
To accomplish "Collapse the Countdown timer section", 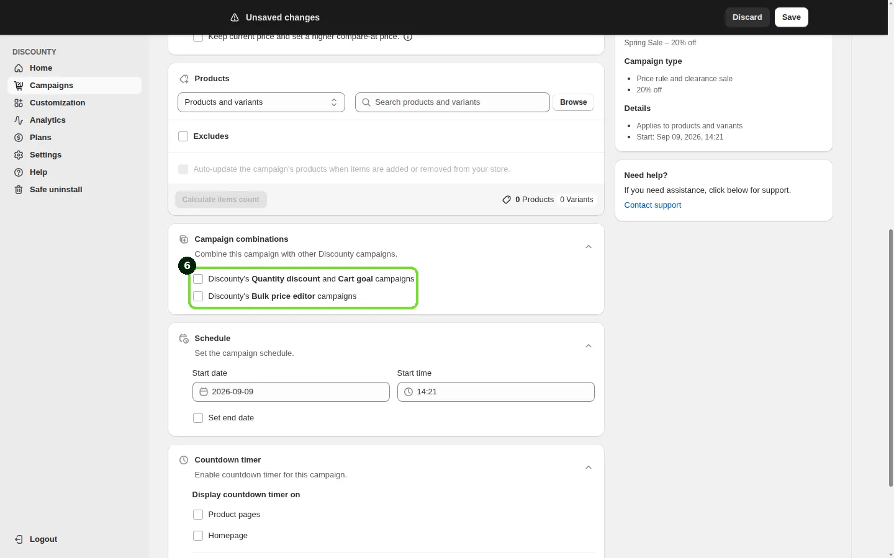I will [x=589, y=467].
